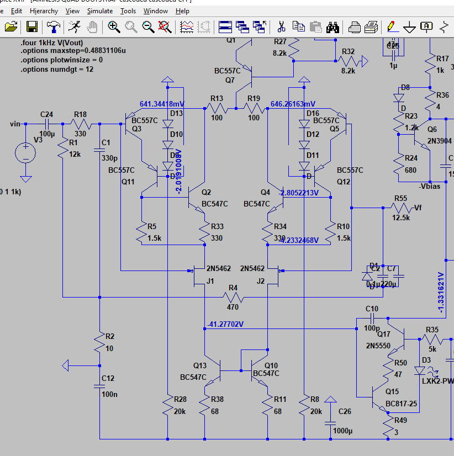The image size is (454, 456).
Task: Select the J1 2N5462 JFET label
Action: tap(210, 281)
